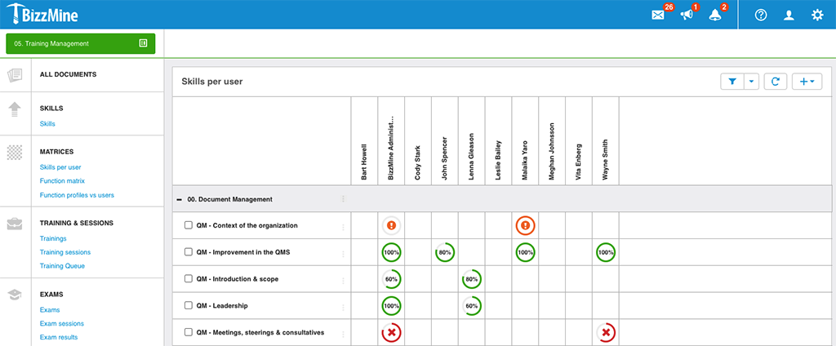
Task: Select the QM - Leadership checkbox
Action: pyautogui.click(x=189, y=306)
